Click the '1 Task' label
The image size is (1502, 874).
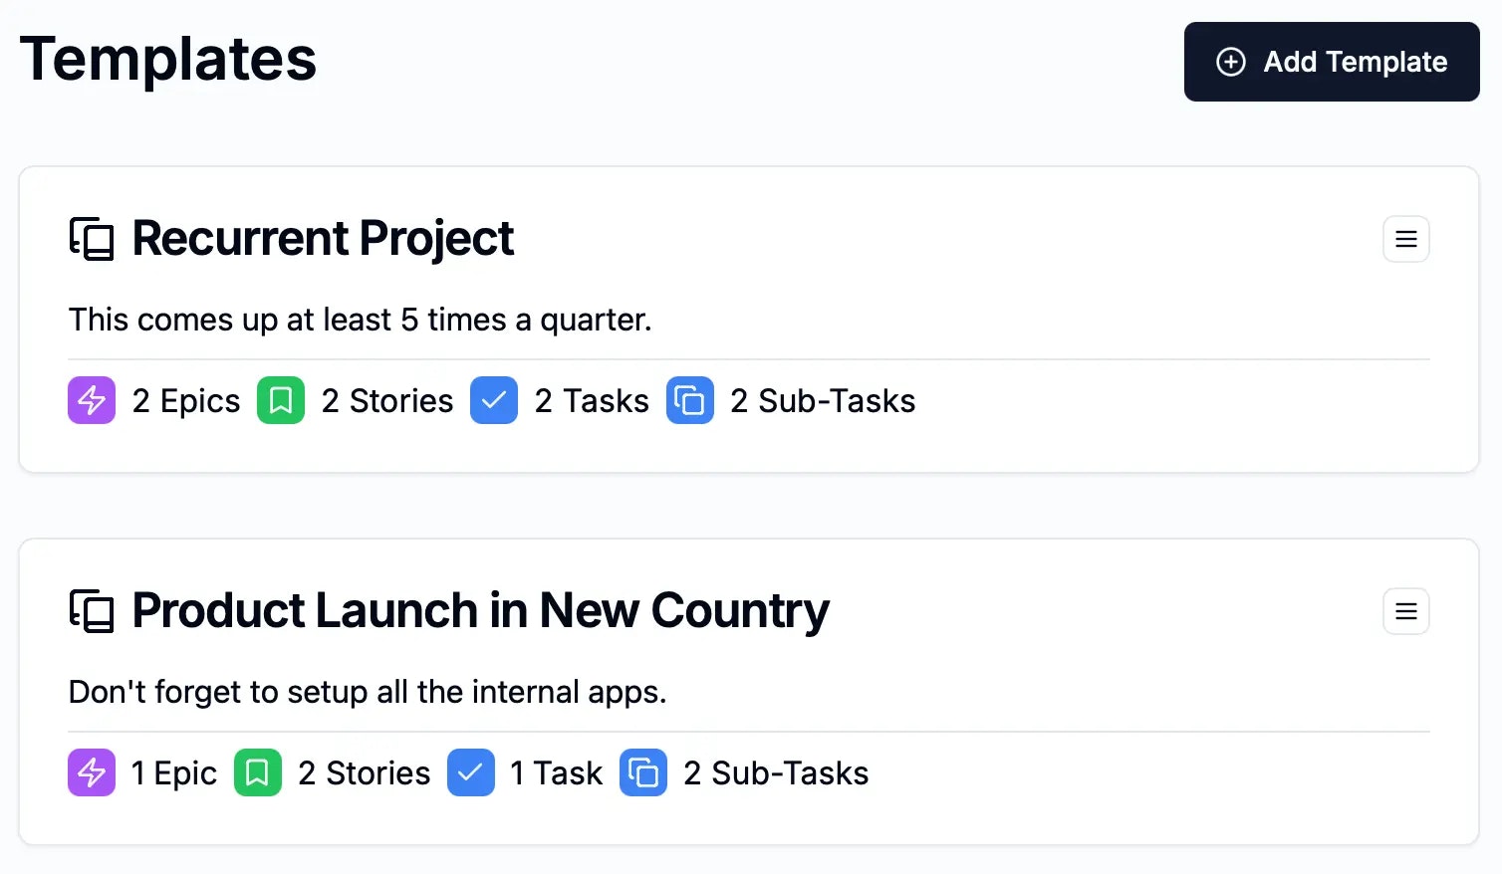[x=557, y=773]
